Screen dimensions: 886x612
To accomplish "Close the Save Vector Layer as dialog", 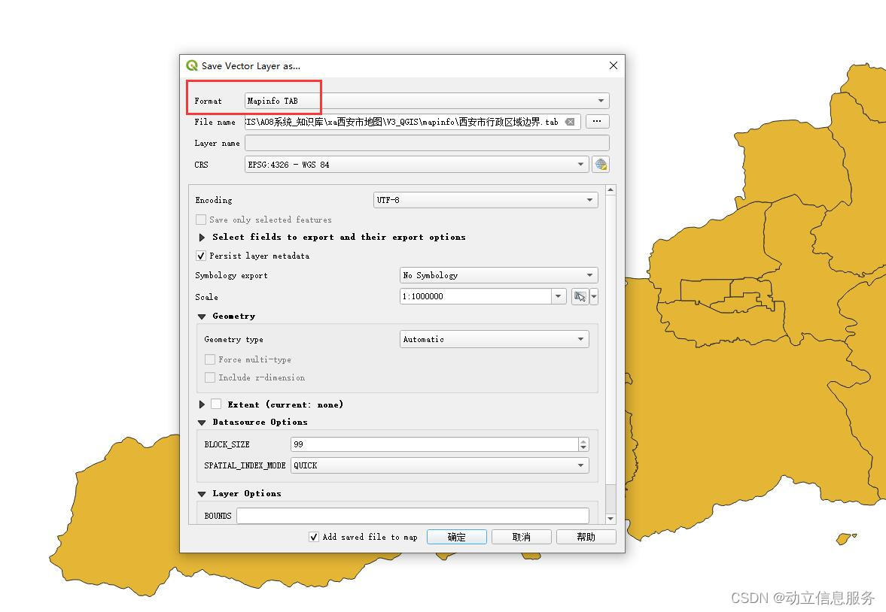I will 613,65.
